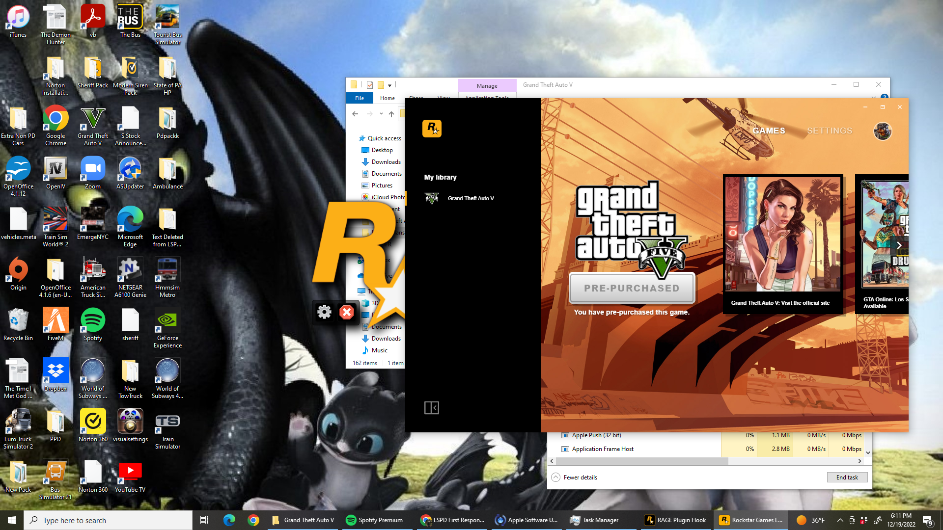Switch to the GAMES tab
This screenshot has height=530, width=943.
click(769, 131)
